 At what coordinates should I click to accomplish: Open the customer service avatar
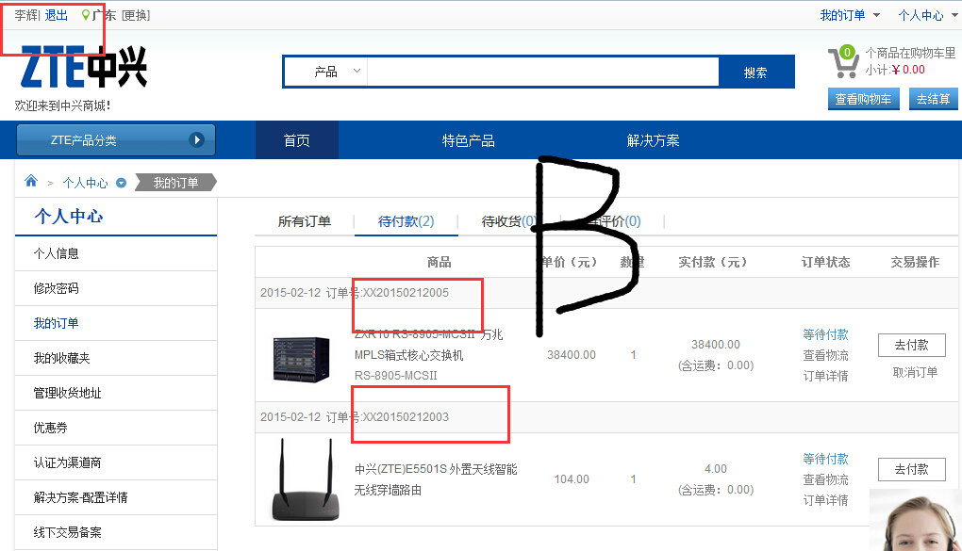916,520
